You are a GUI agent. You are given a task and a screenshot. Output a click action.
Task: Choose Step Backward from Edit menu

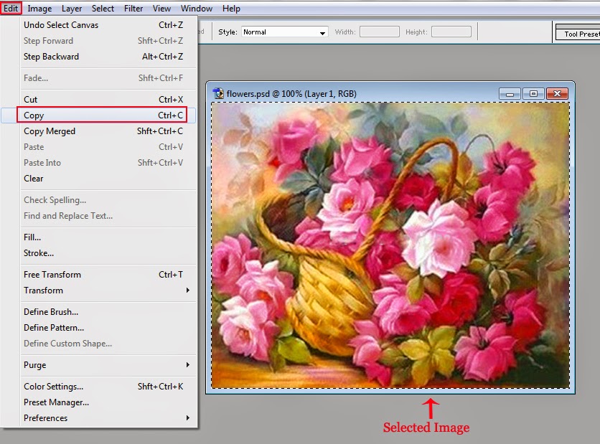click(103, 57)
